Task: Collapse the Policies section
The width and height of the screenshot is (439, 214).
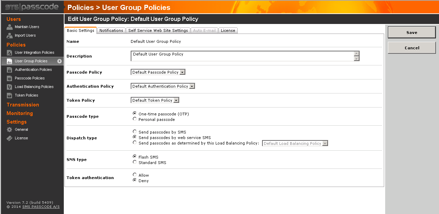Action: 16,45
